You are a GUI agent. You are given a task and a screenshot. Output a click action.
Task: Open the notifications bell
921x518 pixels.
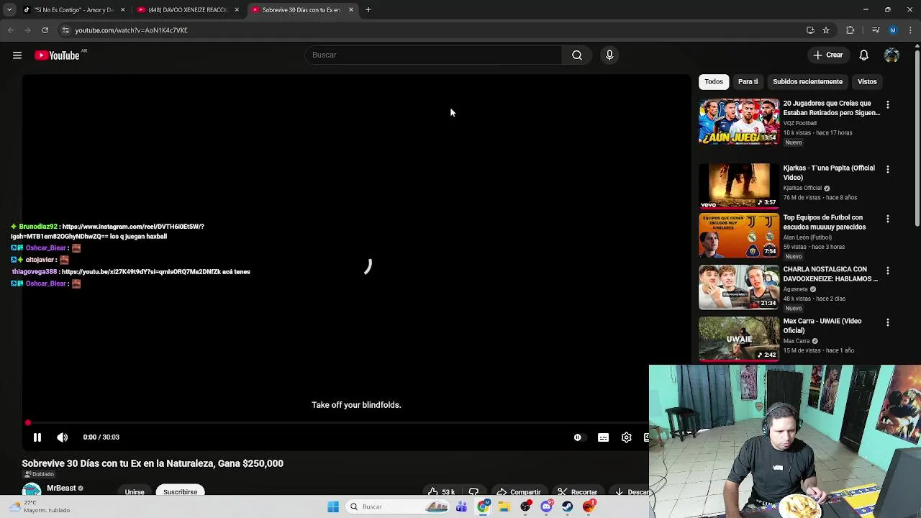(864, 55)
